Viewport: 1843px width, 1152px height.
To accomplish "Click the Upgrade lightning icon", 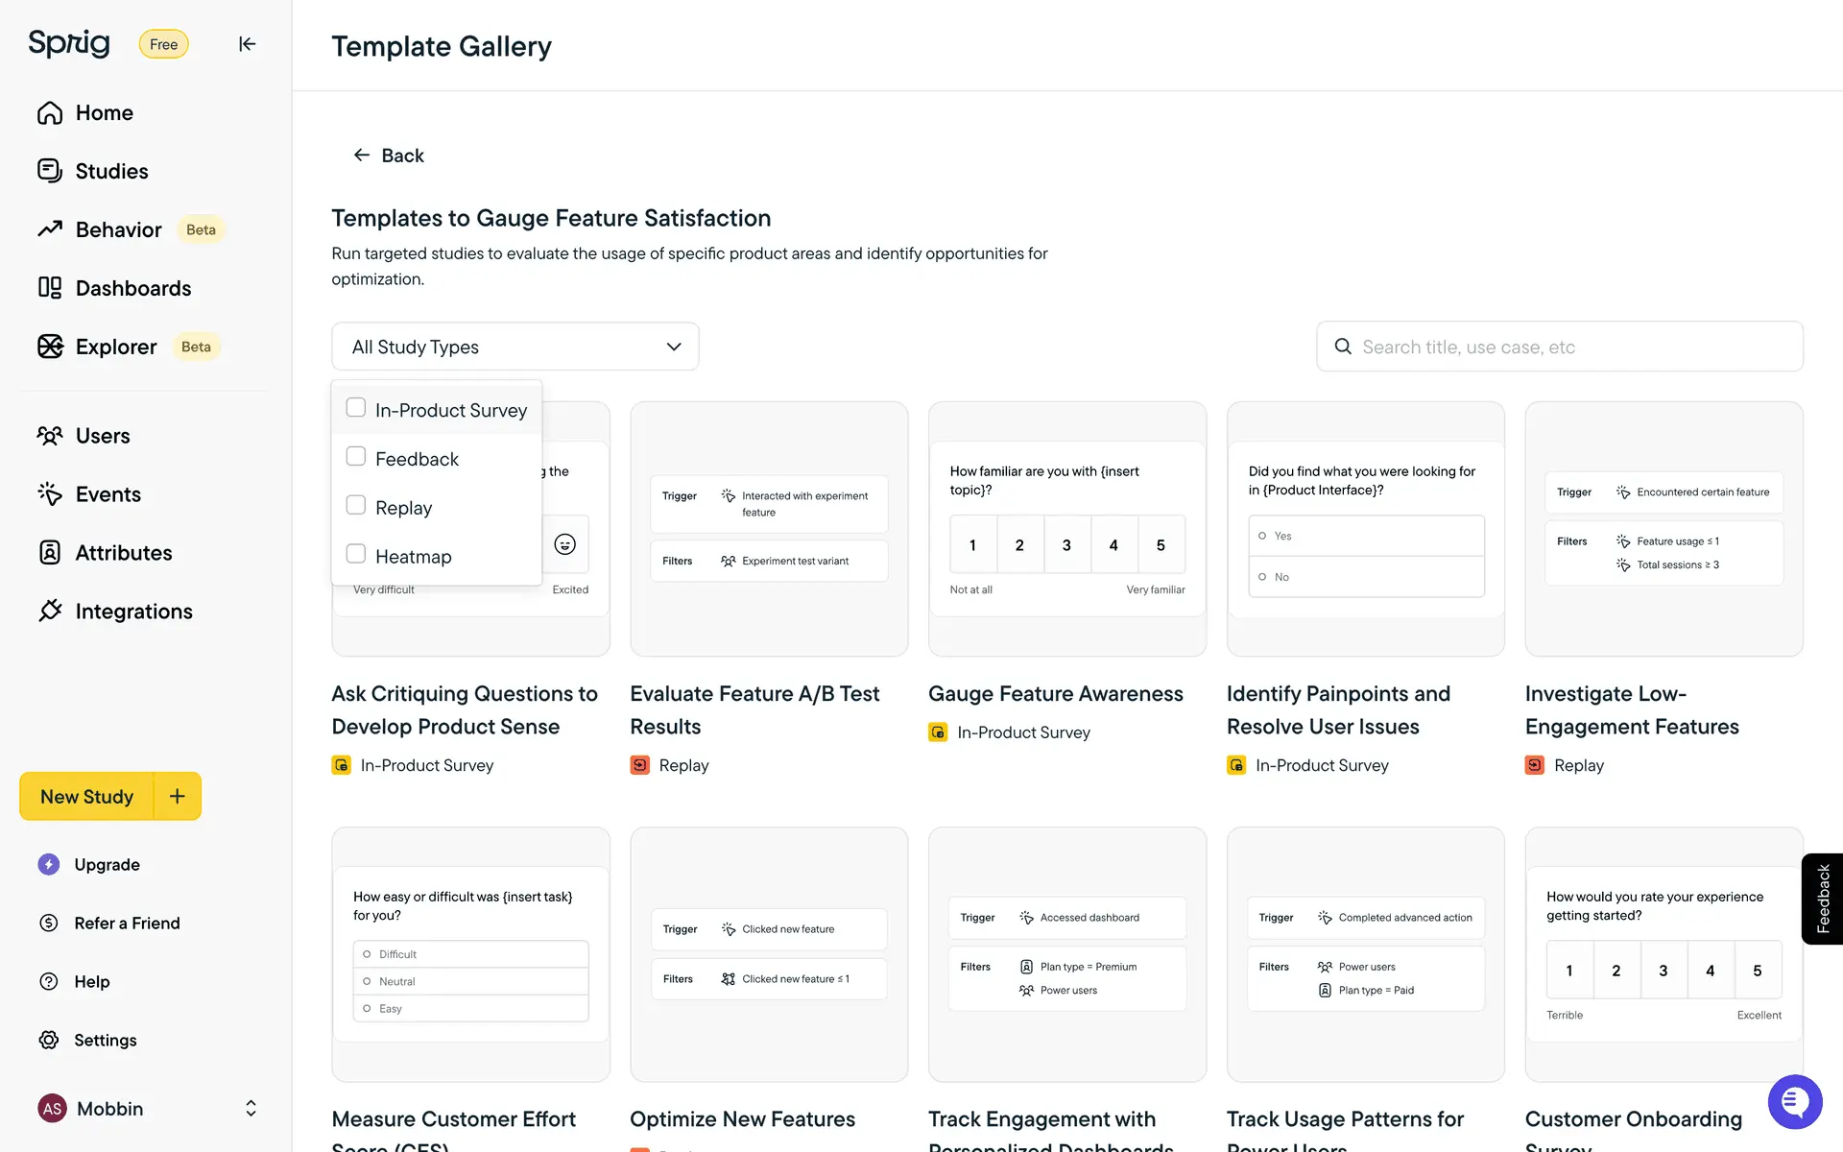I will coord(49,865).
